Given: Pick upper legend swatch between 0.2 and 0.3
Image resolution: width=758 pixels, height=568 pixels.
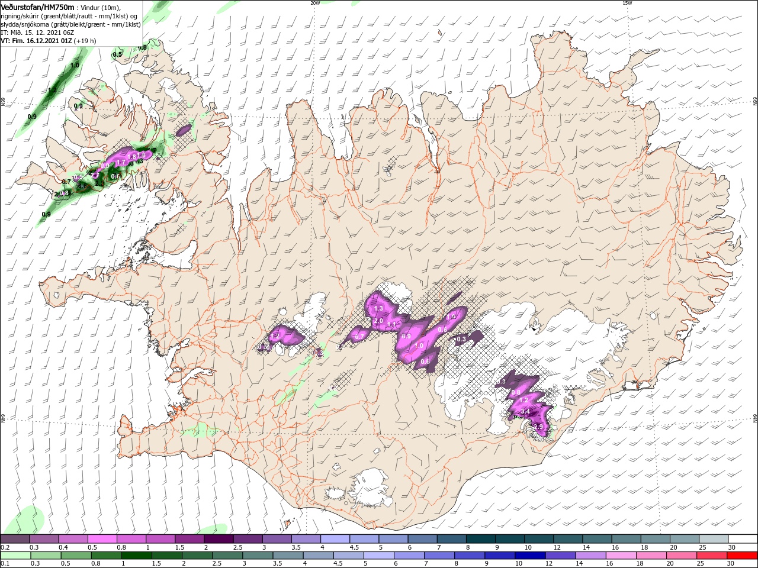Looking at the screenshot, I should click(15, 539).
